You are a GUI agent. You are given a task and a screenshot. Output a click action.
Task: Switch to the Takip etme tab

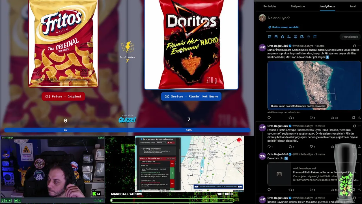click(298, 6)
